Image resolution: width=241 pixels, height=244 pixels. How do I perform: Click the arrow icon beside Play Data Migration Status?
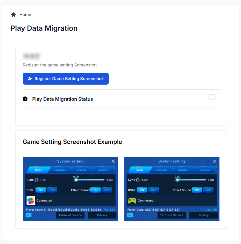pos(25,99)
